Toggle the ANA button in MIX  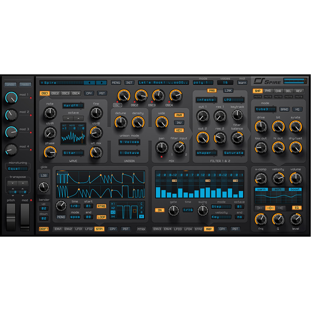point(179,115)
